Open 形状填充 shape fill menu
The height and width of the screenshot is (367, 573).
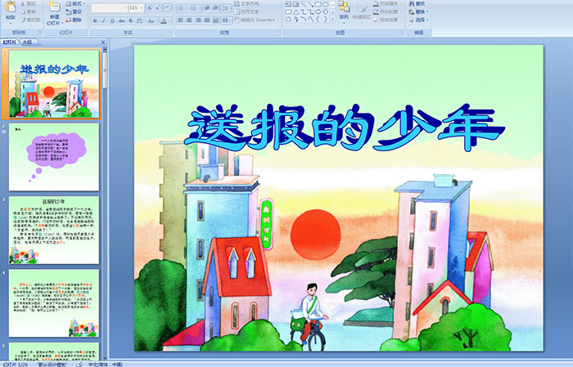tap(386, 3)
